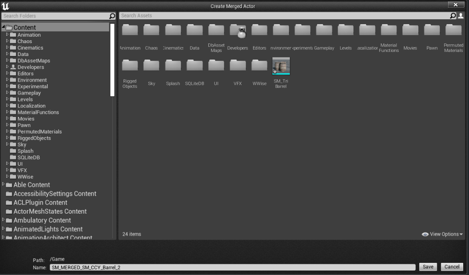Open the Permuted Materials folder icon
469x275 pixels.
pyautogui.click(x=453, y=30)
